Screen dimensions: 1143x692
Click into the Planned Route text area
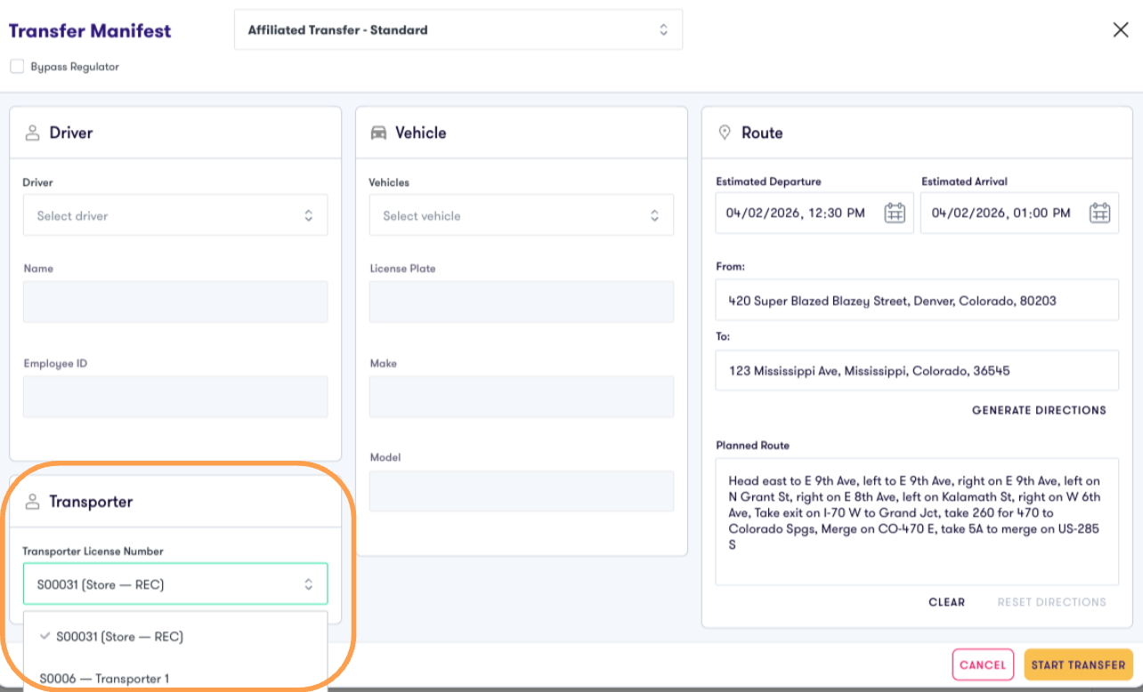(917, 522)
